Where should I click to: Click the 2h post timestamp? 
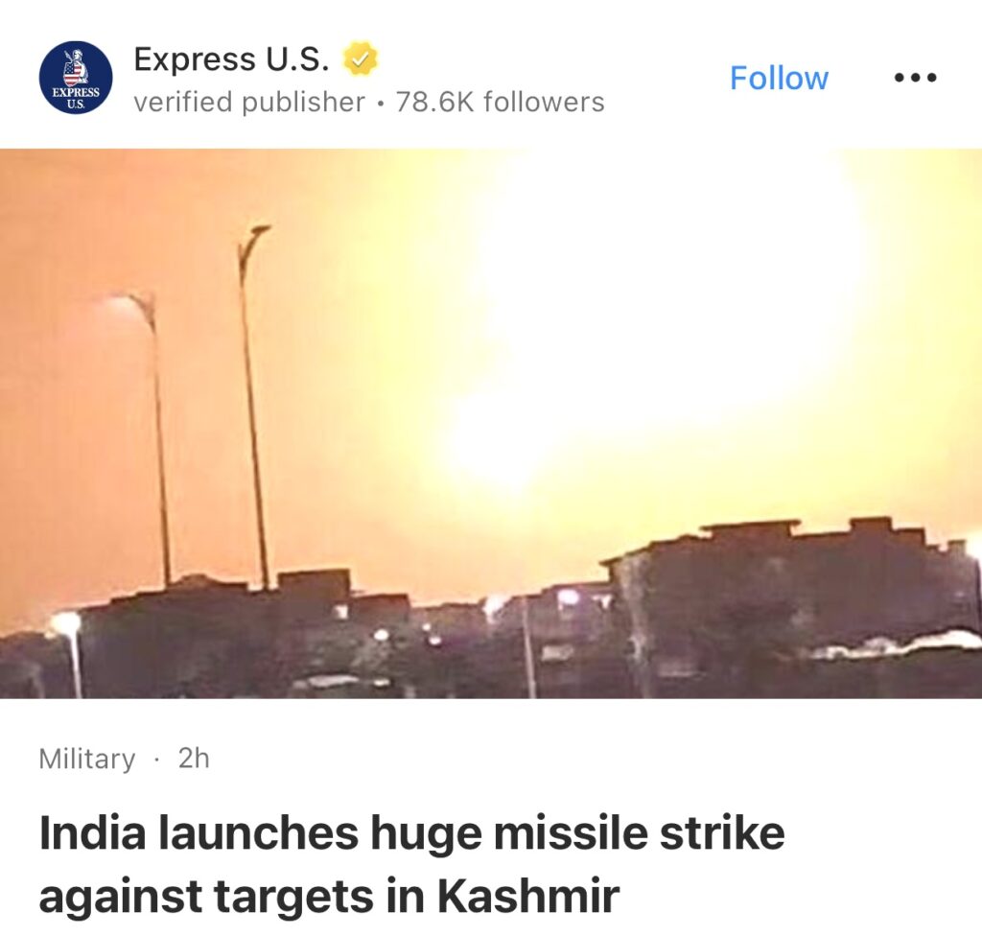(194, 758)
